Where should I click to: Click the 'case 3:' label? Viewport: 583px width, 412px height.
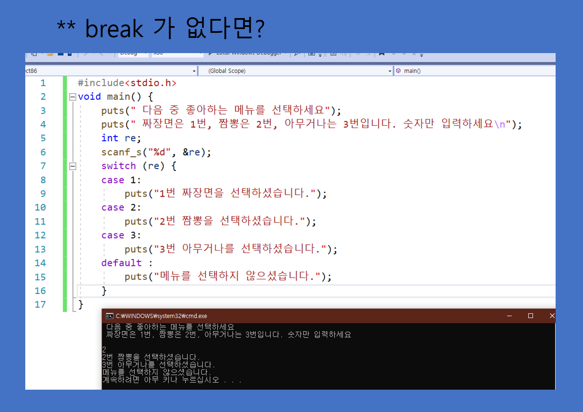pyautogui.click(x=121, y=235)
